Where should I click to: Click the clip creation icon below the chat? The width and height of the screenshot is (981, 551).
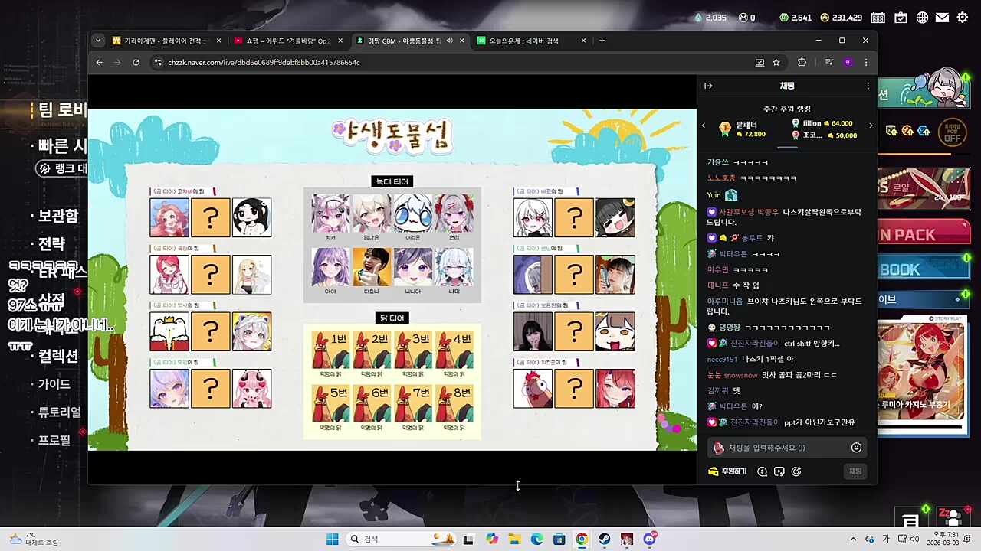point(779,471)
